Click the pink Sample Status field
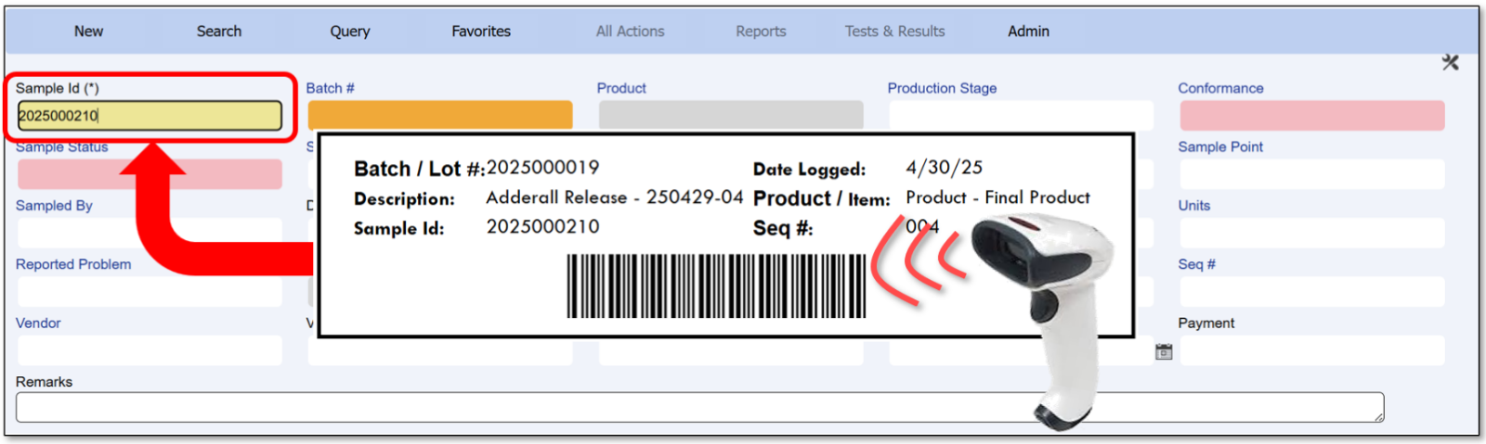Screen dimensions: 1486x444 (x=149, y=174)
